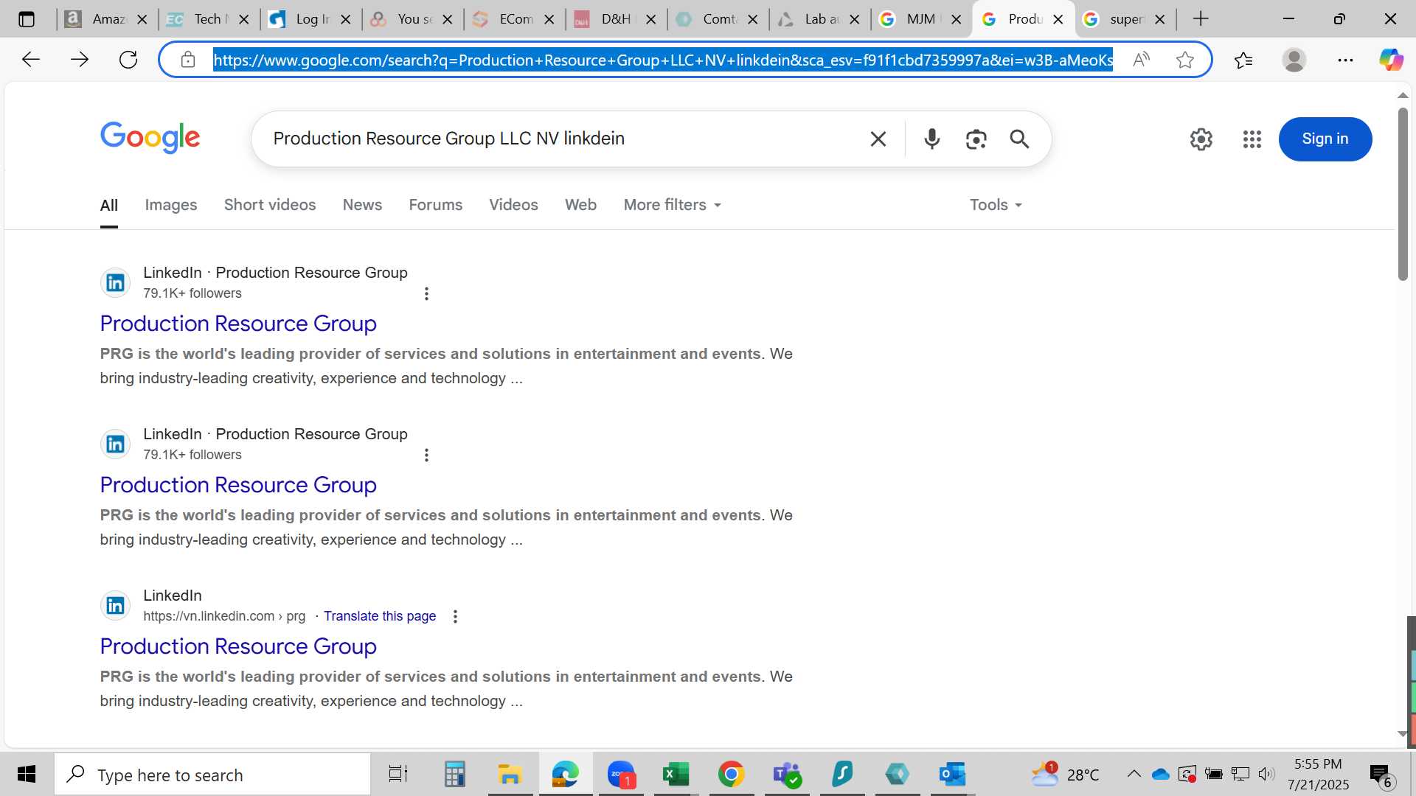Open options menu for first LinkedIn result

tap(426, 293)
